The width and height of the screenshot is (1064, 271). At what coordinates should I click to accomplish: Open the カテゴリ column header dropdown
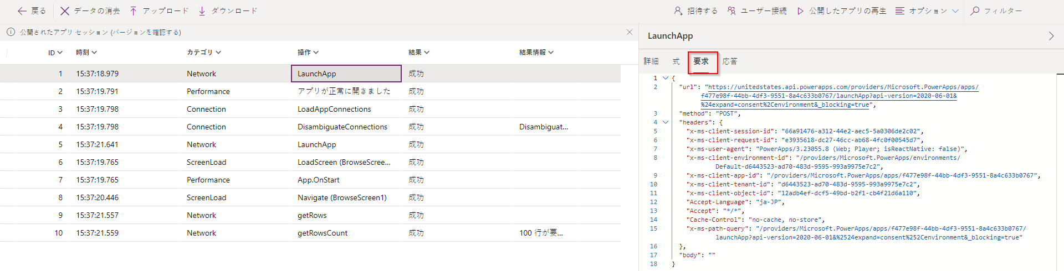(x=204, y=53)
